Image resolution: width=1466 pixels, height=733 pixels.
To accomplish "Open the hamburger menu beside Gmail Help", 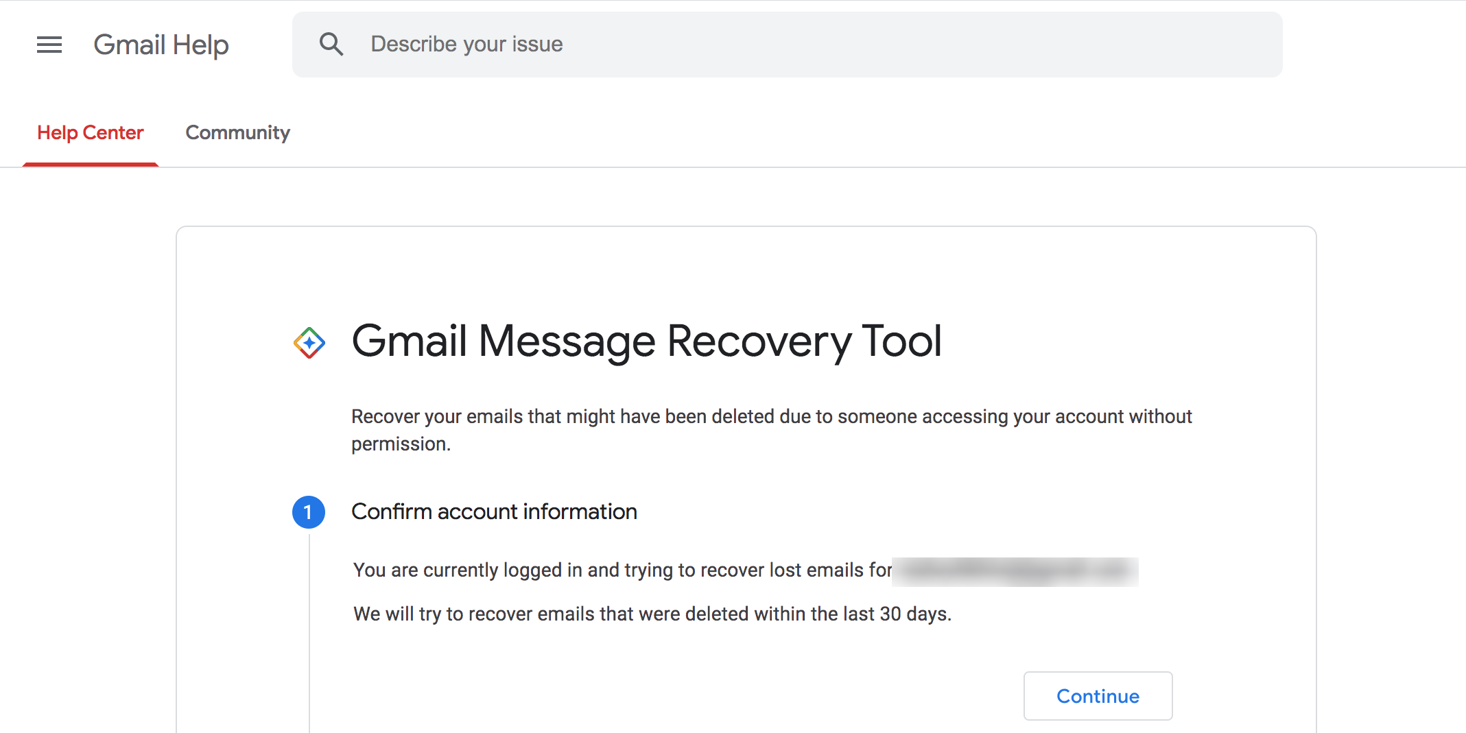I will click(x=49, y=45).
